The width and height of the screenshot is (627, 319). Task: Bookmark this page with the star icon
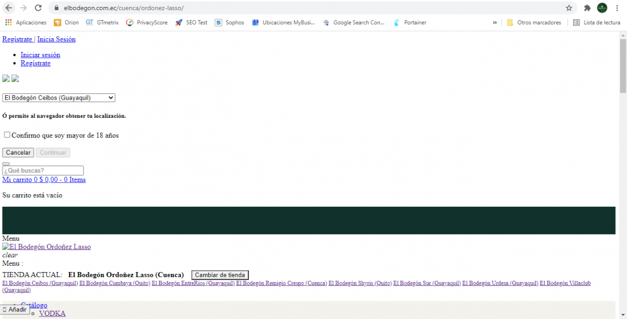(x=569, y=8)
